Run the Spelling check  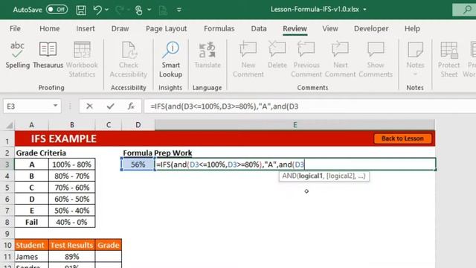click(x=17, y=55)
